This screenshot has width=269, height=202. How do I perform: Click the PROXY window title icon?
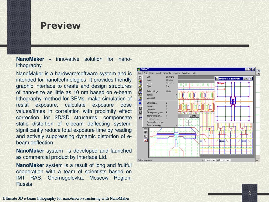coord(139,69)
